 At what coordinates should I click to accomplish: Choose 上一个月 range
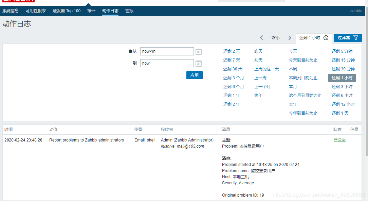click(262, 86)
